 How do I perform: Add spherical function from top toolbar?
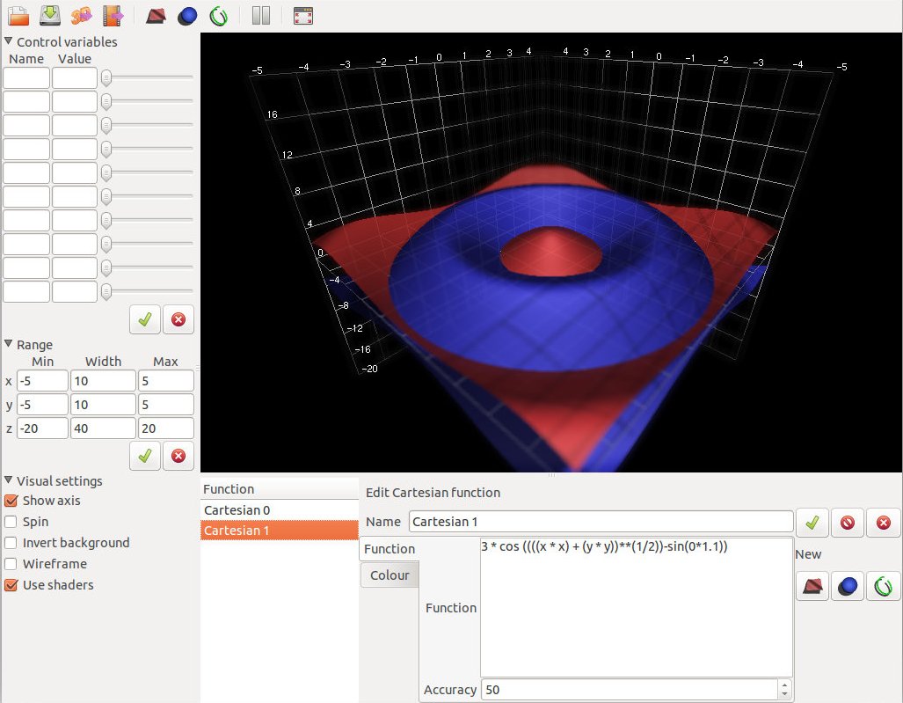coord(187,16)
